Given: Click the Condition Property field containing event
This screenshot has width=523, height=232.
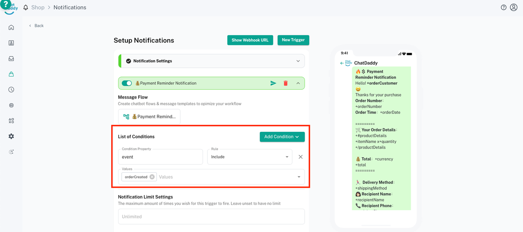Looking at the screenshot, I should (x=161, y=157).
